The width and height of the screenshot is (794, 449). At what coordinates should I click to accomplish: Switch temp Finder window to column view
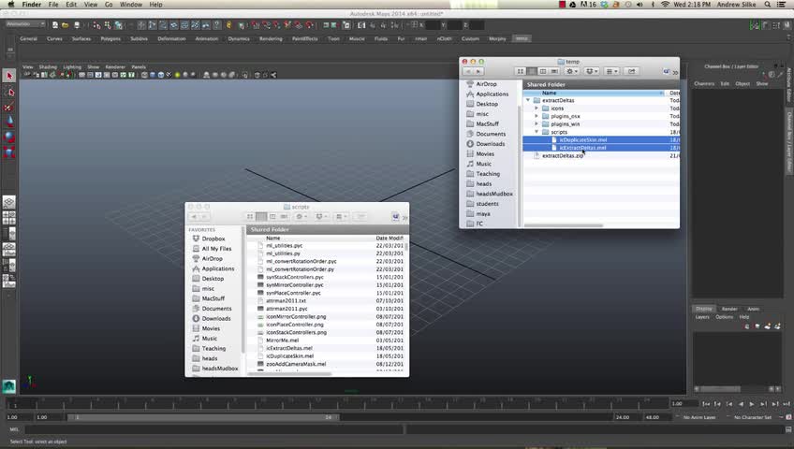pos(543,71)
